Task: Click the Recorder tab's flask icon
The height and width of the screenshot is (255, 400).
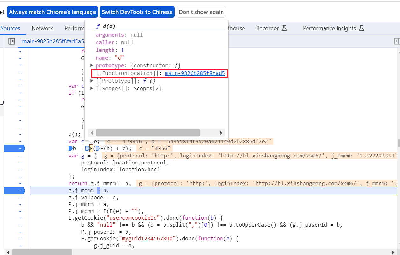Action: [x=284, y=28]
